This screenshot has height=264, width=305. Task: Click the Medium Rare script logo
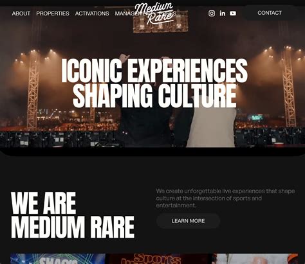pos(154,13)
